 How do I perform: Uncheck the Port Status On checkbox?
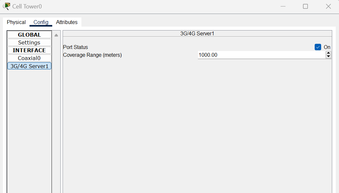pyautogui.click(x=318, y=47)
